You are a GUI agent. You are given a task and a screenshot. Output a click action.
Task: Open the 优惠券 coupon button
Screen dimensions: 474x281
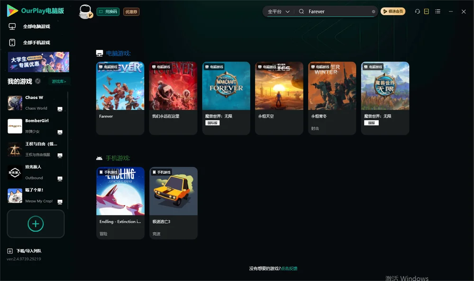point(131,11)
